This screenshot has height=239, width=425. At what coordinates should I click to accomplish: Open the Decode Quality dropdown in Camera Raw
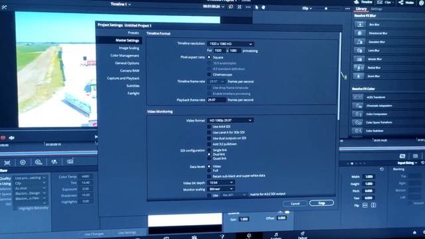click(x=31, y=178)
